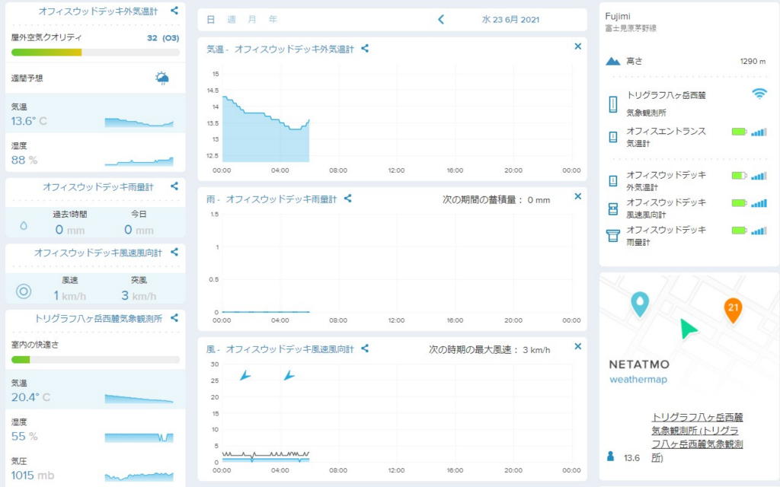Click share icon on オフィスウッドデッキ雨量計 panel

tap(174, 186)
